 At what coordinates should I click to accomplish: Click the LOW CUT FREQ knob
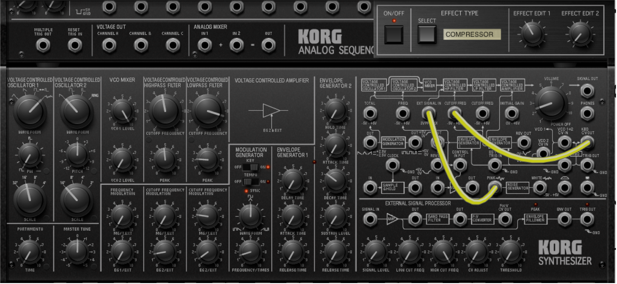coord(410,252)
